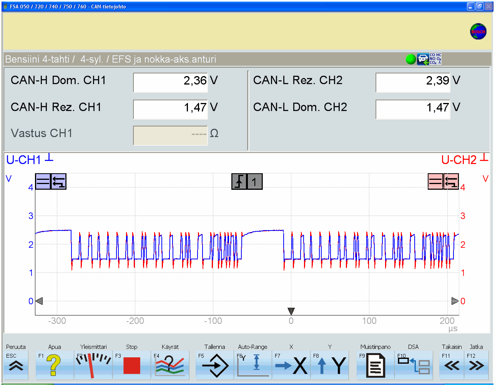Image resolution: width=495 pixels, height=385 pixels.
Task: Toggle the rising edge trigger icon
Action: 239,182
